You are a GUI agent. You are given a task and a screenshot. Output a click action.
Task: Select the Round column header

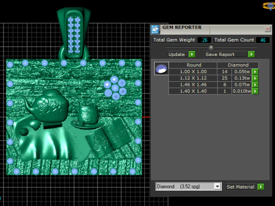pyautogui.click(x=193, y=65)
